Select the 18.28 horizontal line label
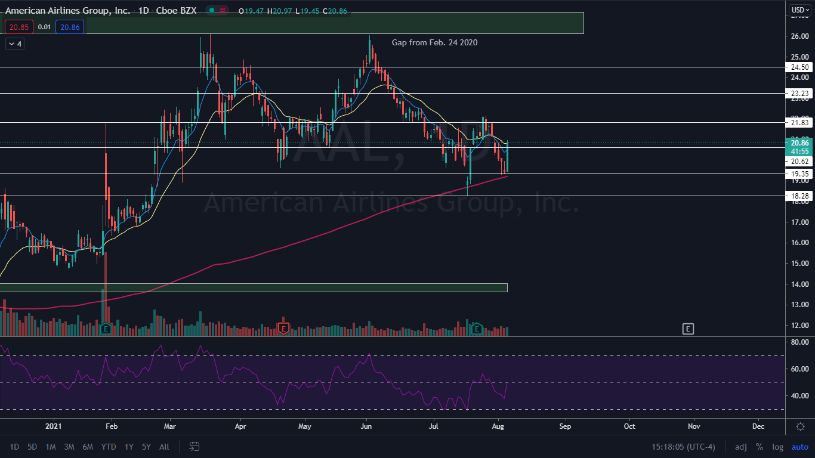Viewport: 815px width, 458px height. 799,196
